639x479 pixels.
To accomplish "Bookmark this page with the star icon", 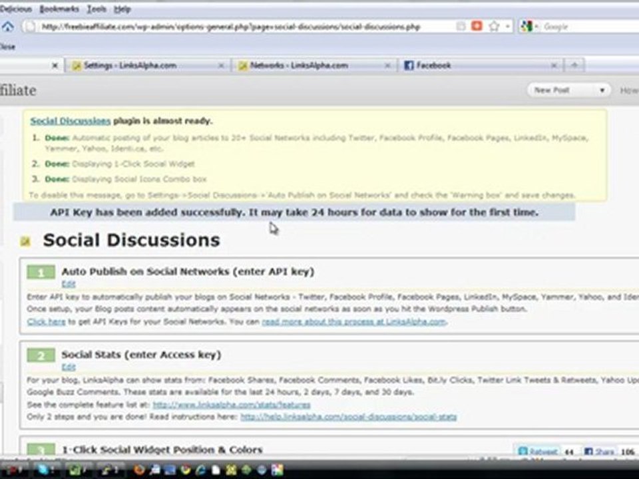I will click(x=494, y=27).
